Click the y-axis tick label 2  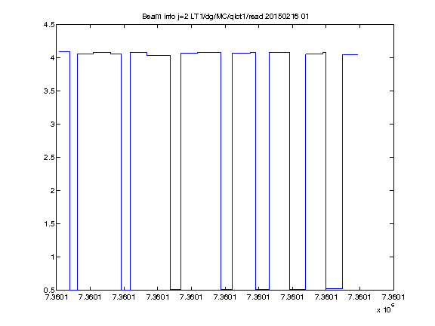coord(52,190)
